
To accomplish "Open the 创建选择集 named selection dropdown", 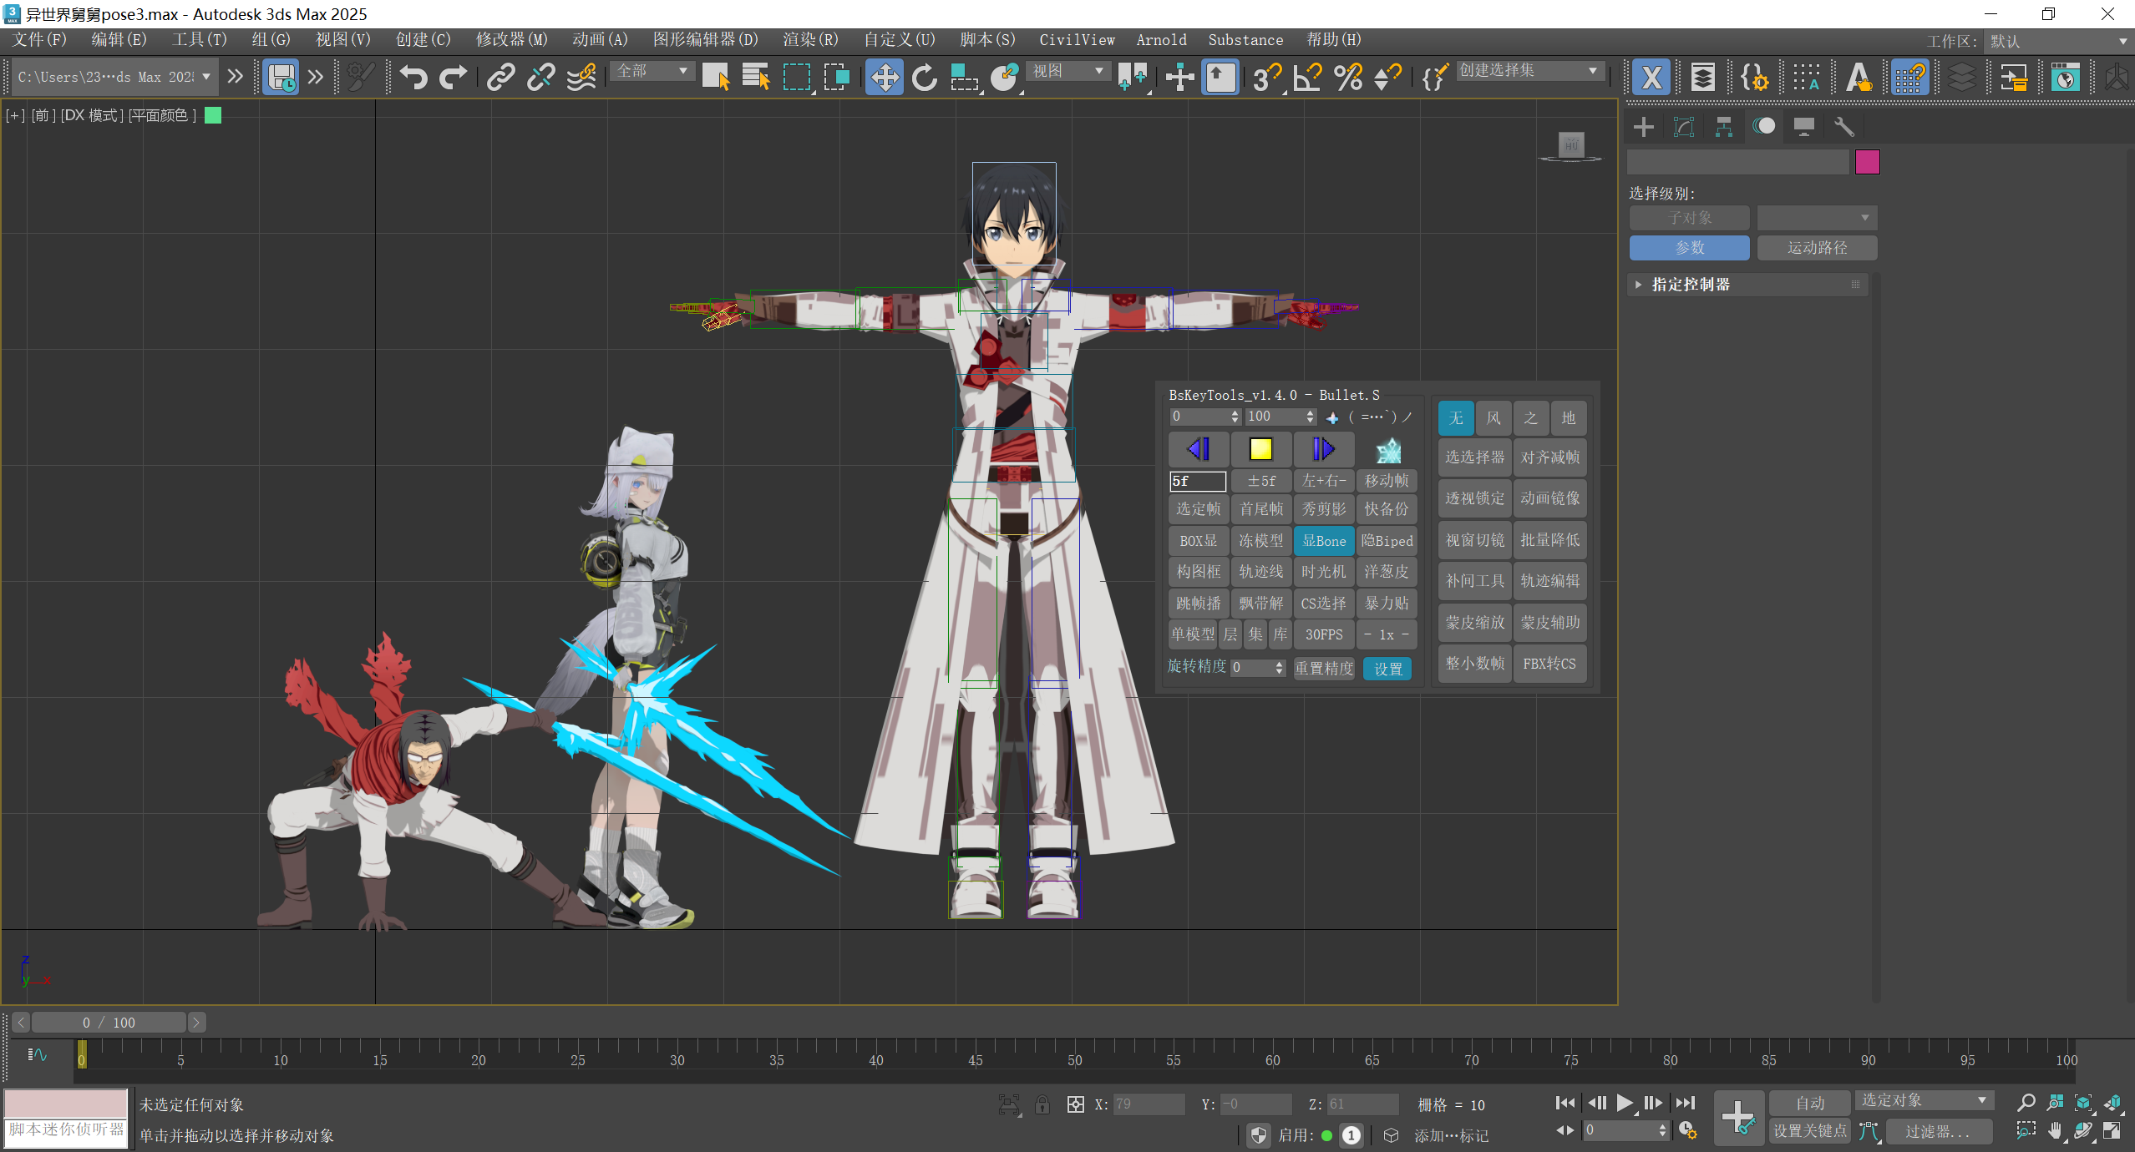I will (1529, 71).
